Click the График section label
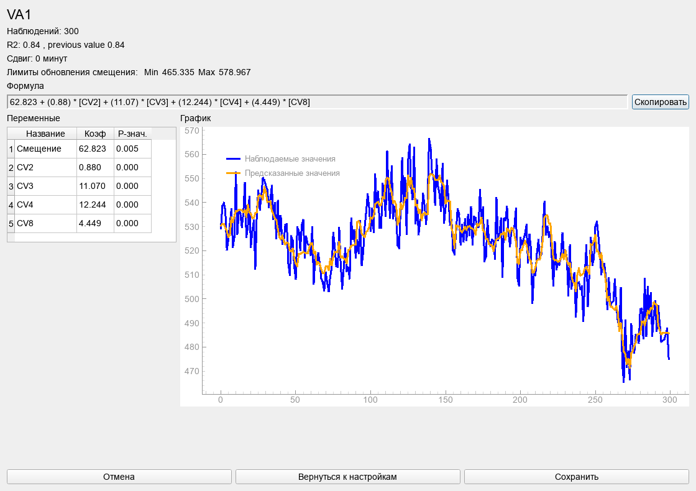Image resolution: width=696 pixels, height=491 pixels. pyautogui.click(x=195, y=118)
